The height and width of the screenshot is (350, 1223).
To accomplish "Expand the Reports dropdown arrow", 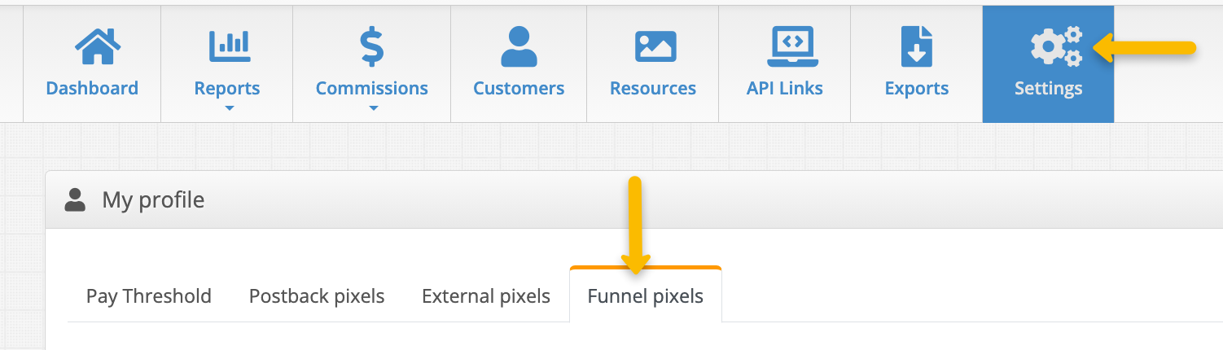I will 229,108.
